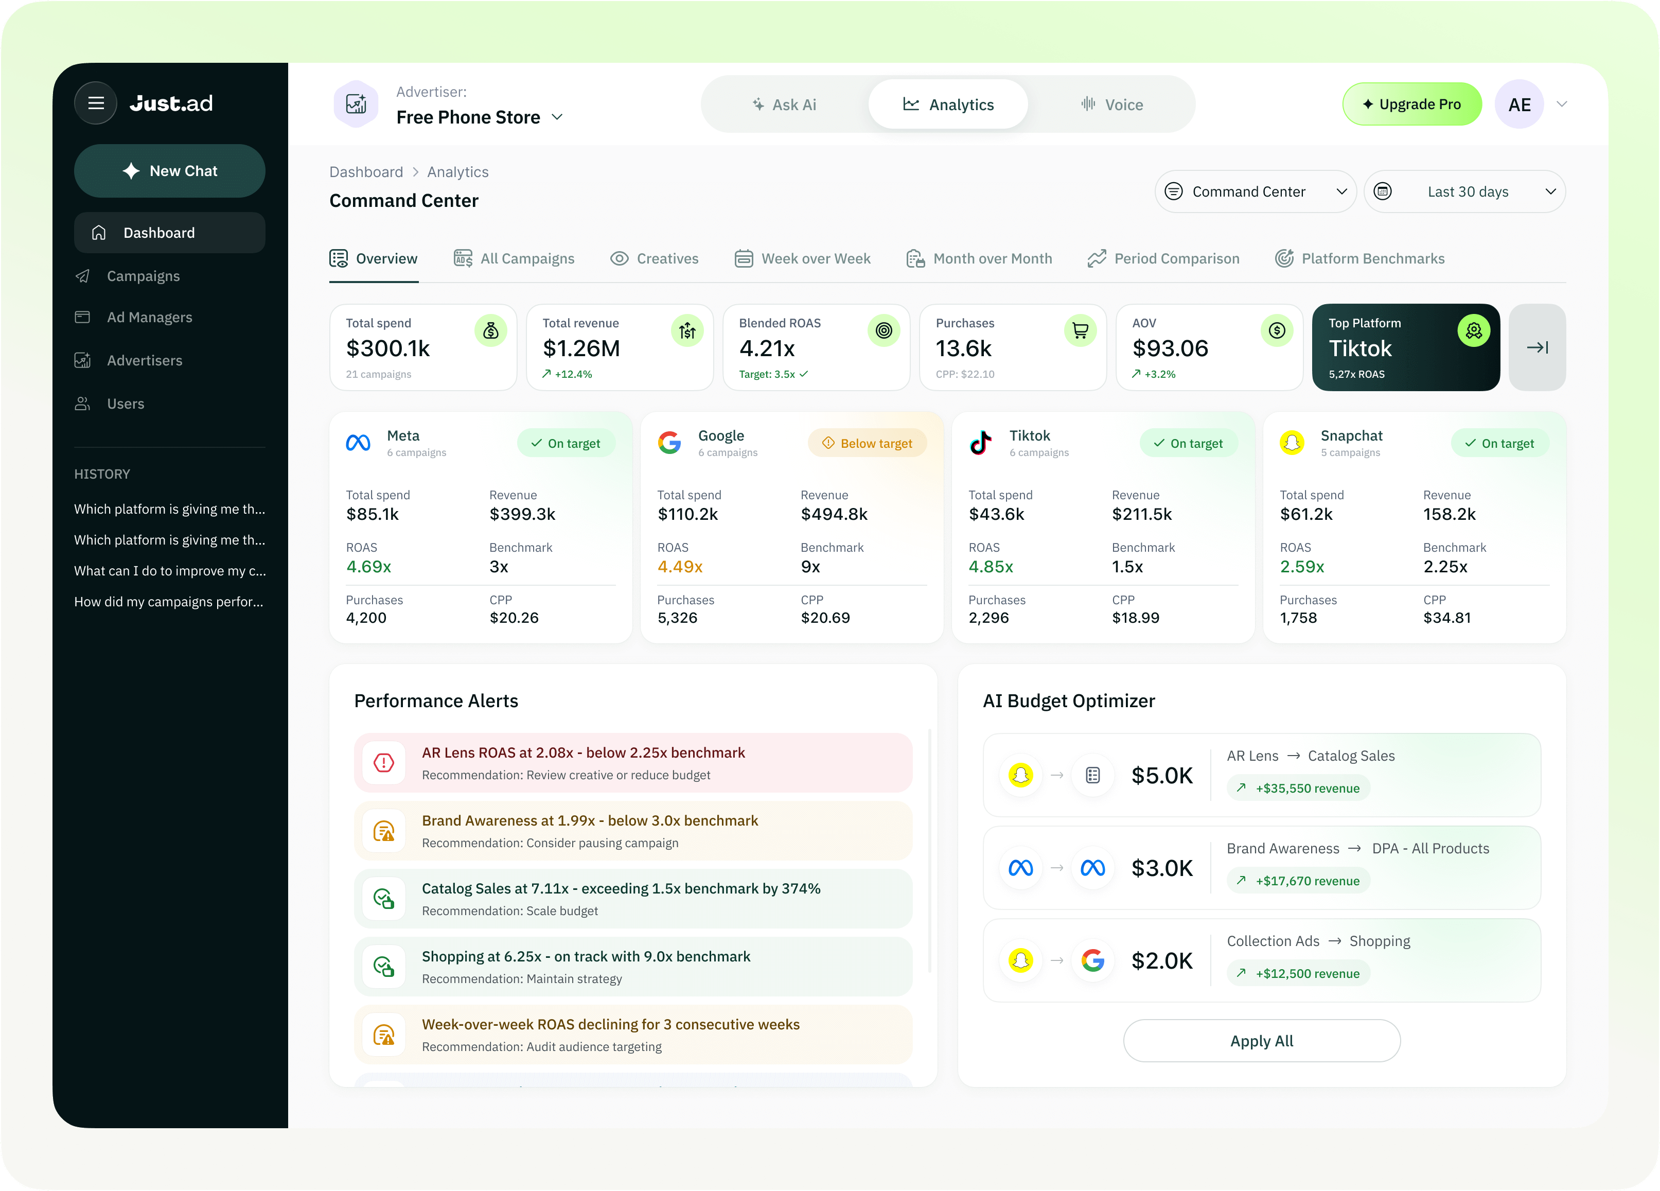The height and width of the screenshot is (1191, 1660).
Task: Switch to Platform Benchmarks tab
Action: point(1360,258)
